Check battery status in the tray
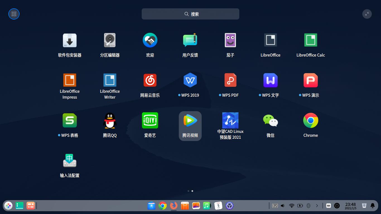This screenshot has height=214, width=381. pos(300,206)
